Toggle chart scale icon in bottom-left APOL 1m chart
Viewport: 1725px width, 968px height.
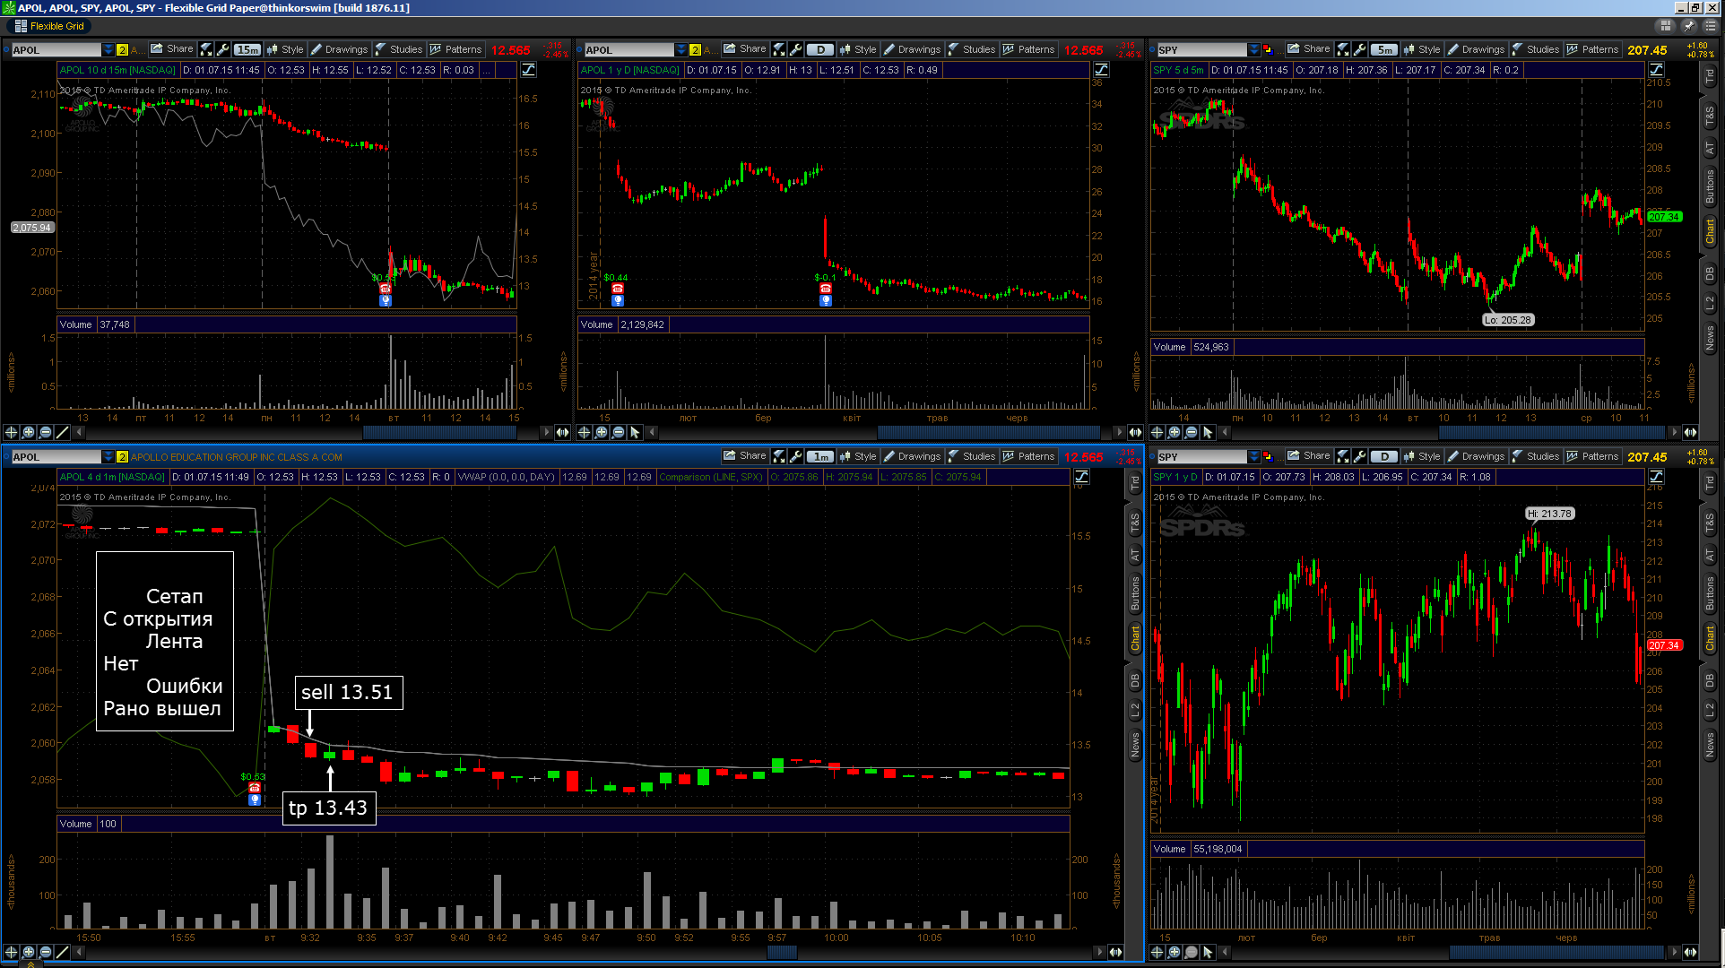(x=1082, y=476)
